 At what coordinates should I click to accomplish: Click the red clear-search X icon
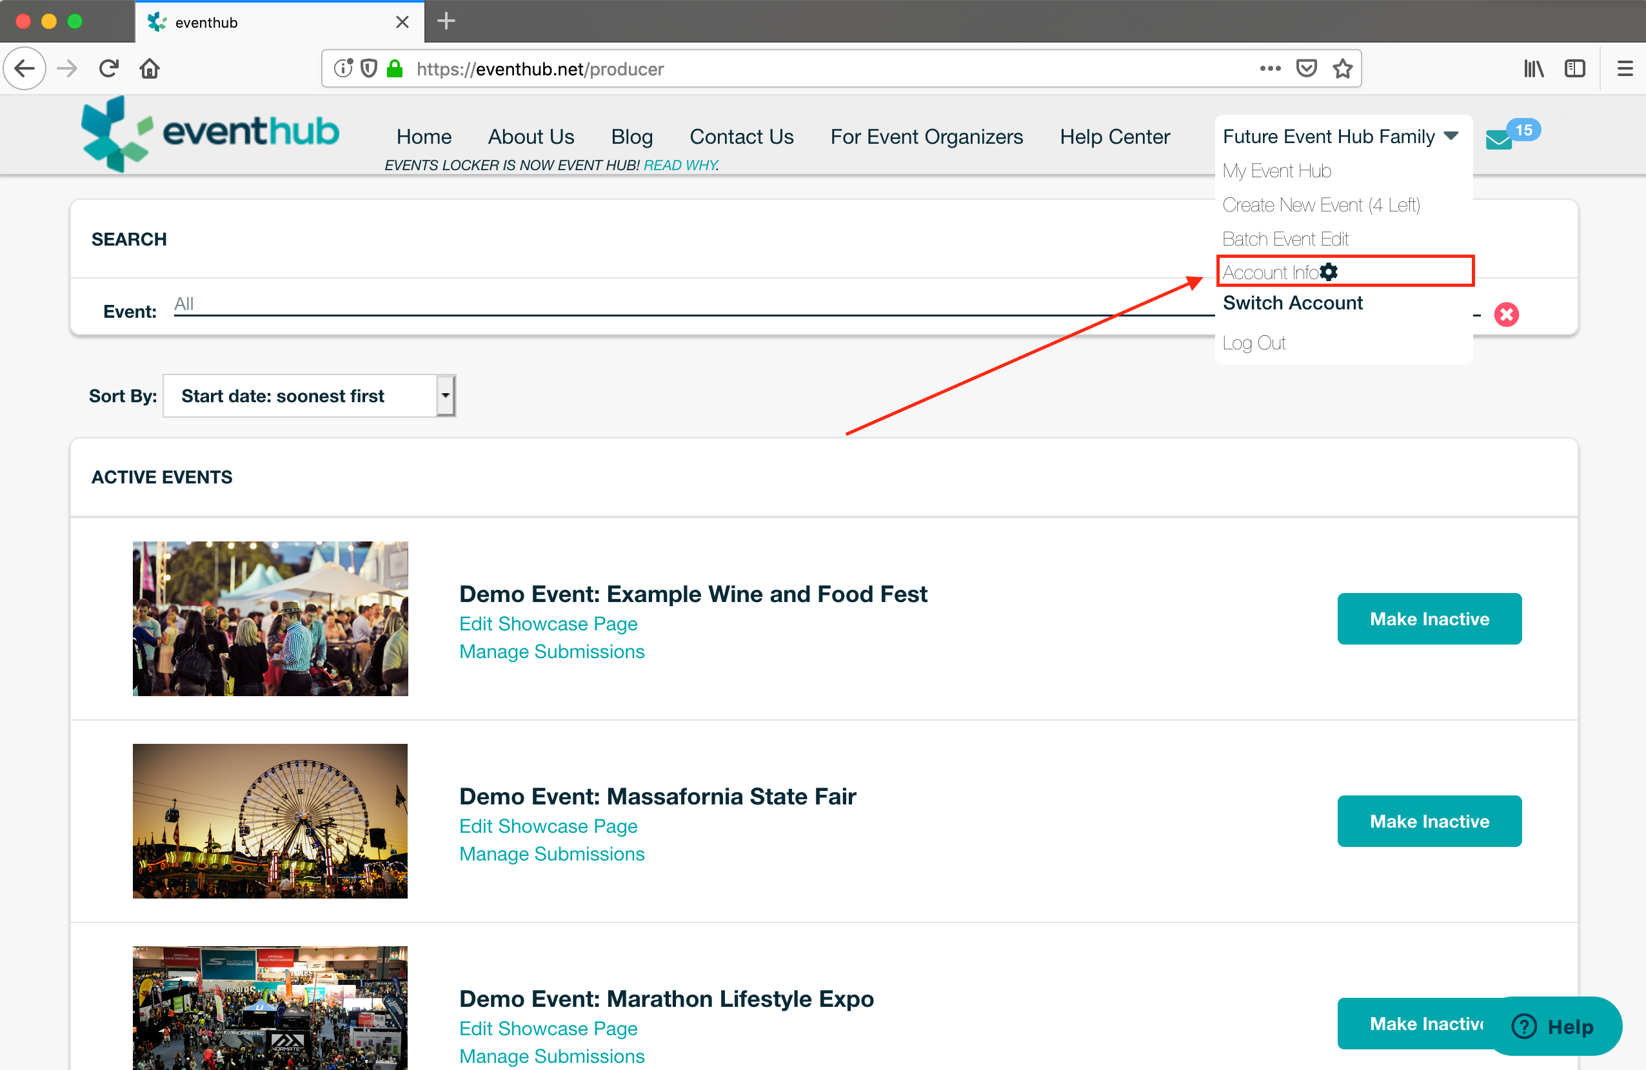[x=1505, y=315]
